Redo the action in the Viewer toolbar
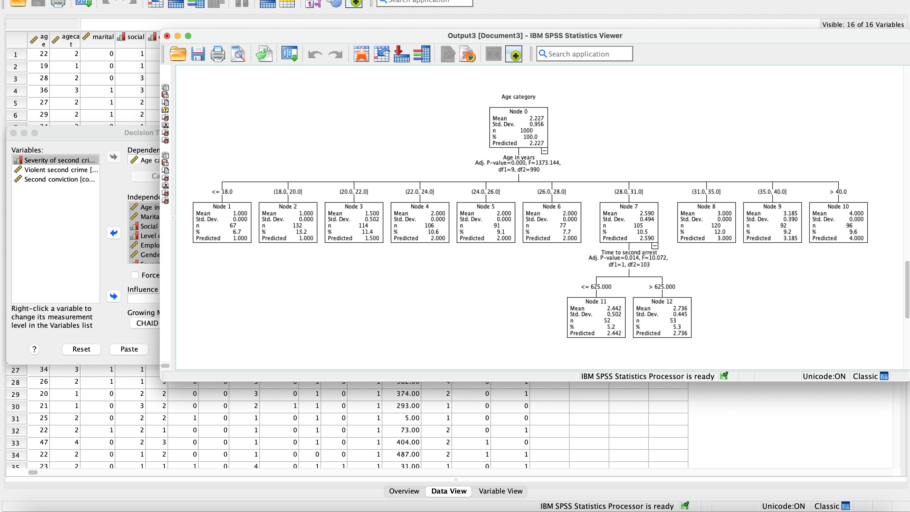This screenshot has height=512, width=910. point(335,54)
